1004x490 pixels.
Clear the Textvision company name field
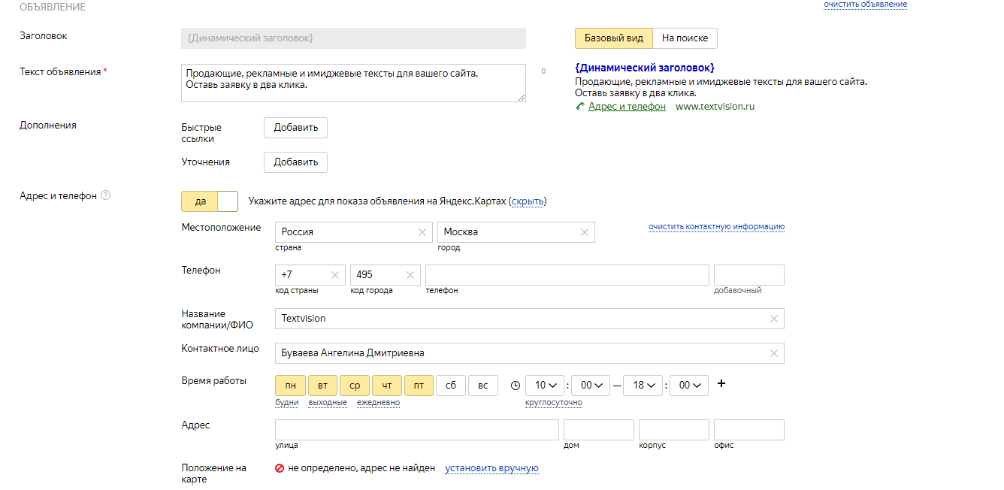(x=774, y=319)
